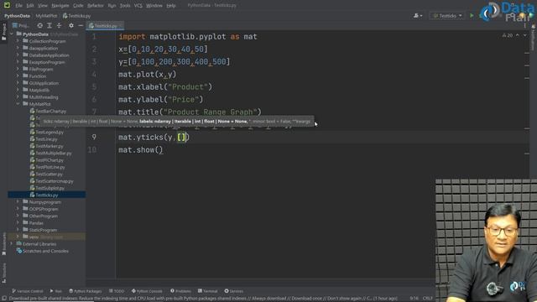
Task: Open the Help menu
Action: (171, 6)
